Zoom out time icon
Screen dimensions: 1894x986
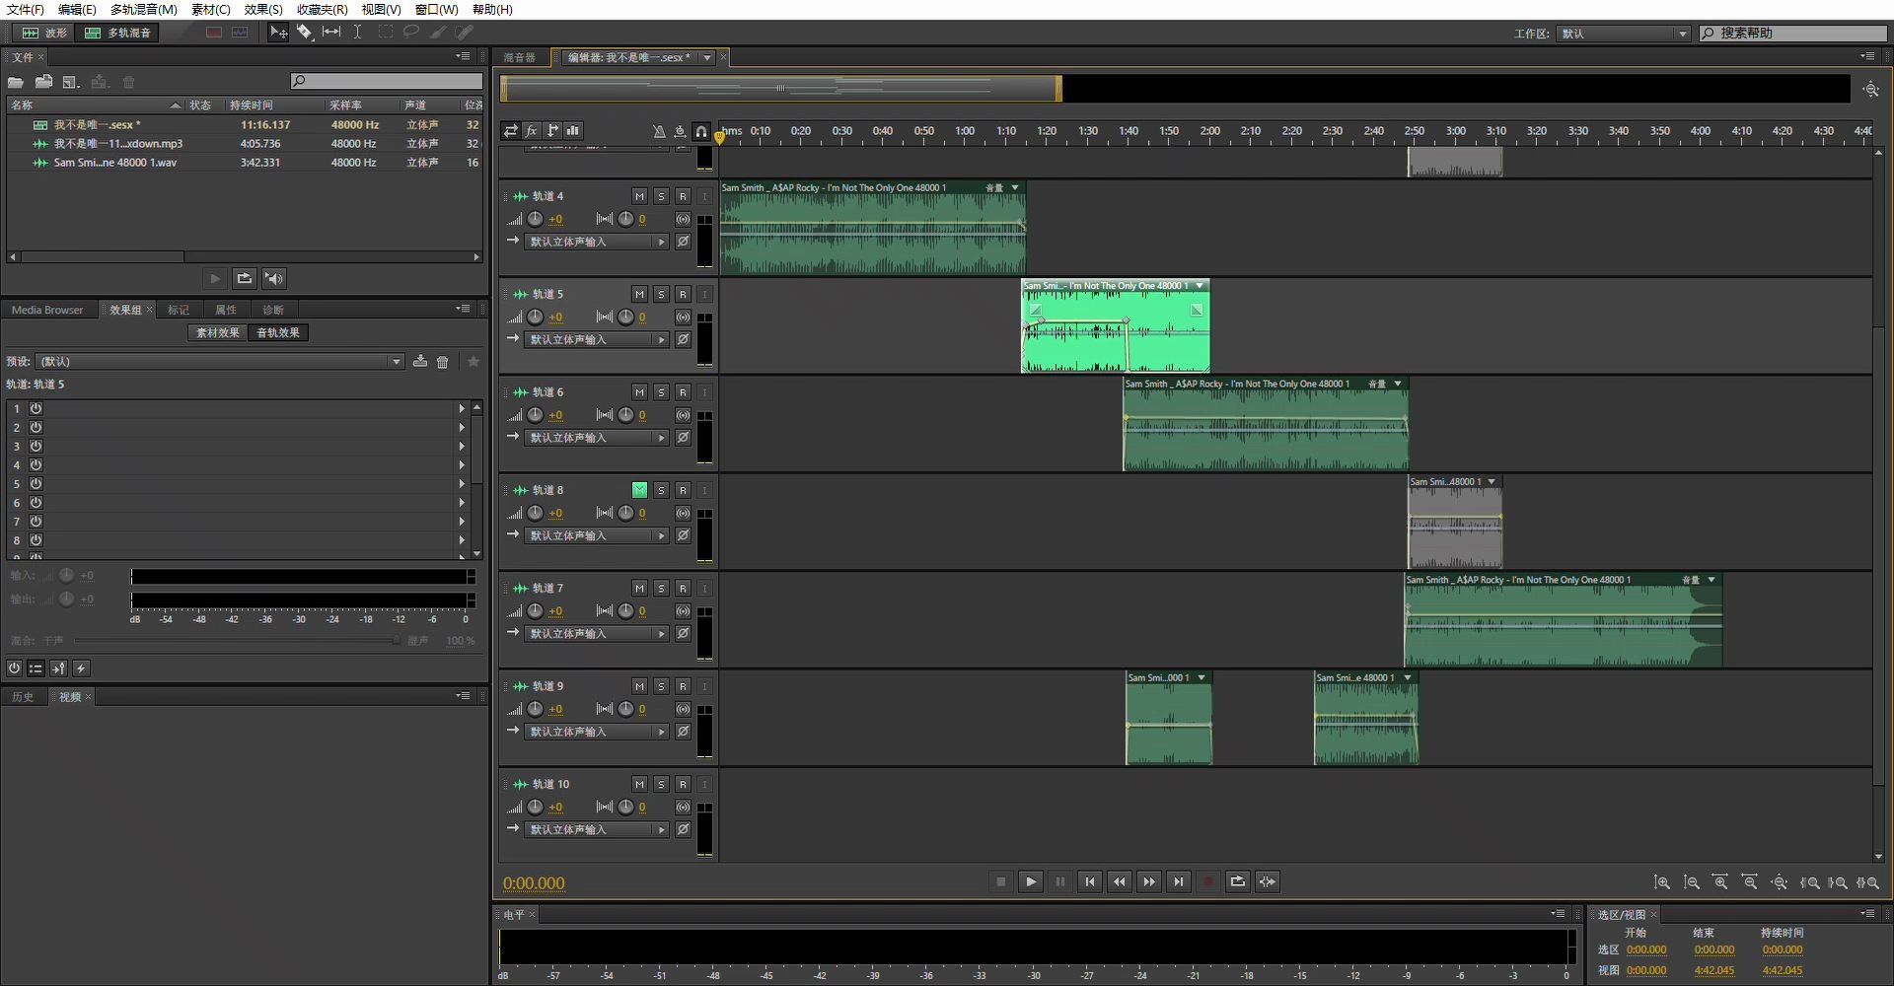pos(1751,882)
